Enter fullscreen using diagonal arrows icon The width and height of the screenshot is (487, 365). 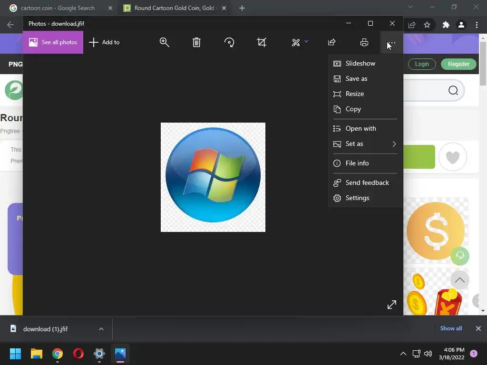[392, 305]
